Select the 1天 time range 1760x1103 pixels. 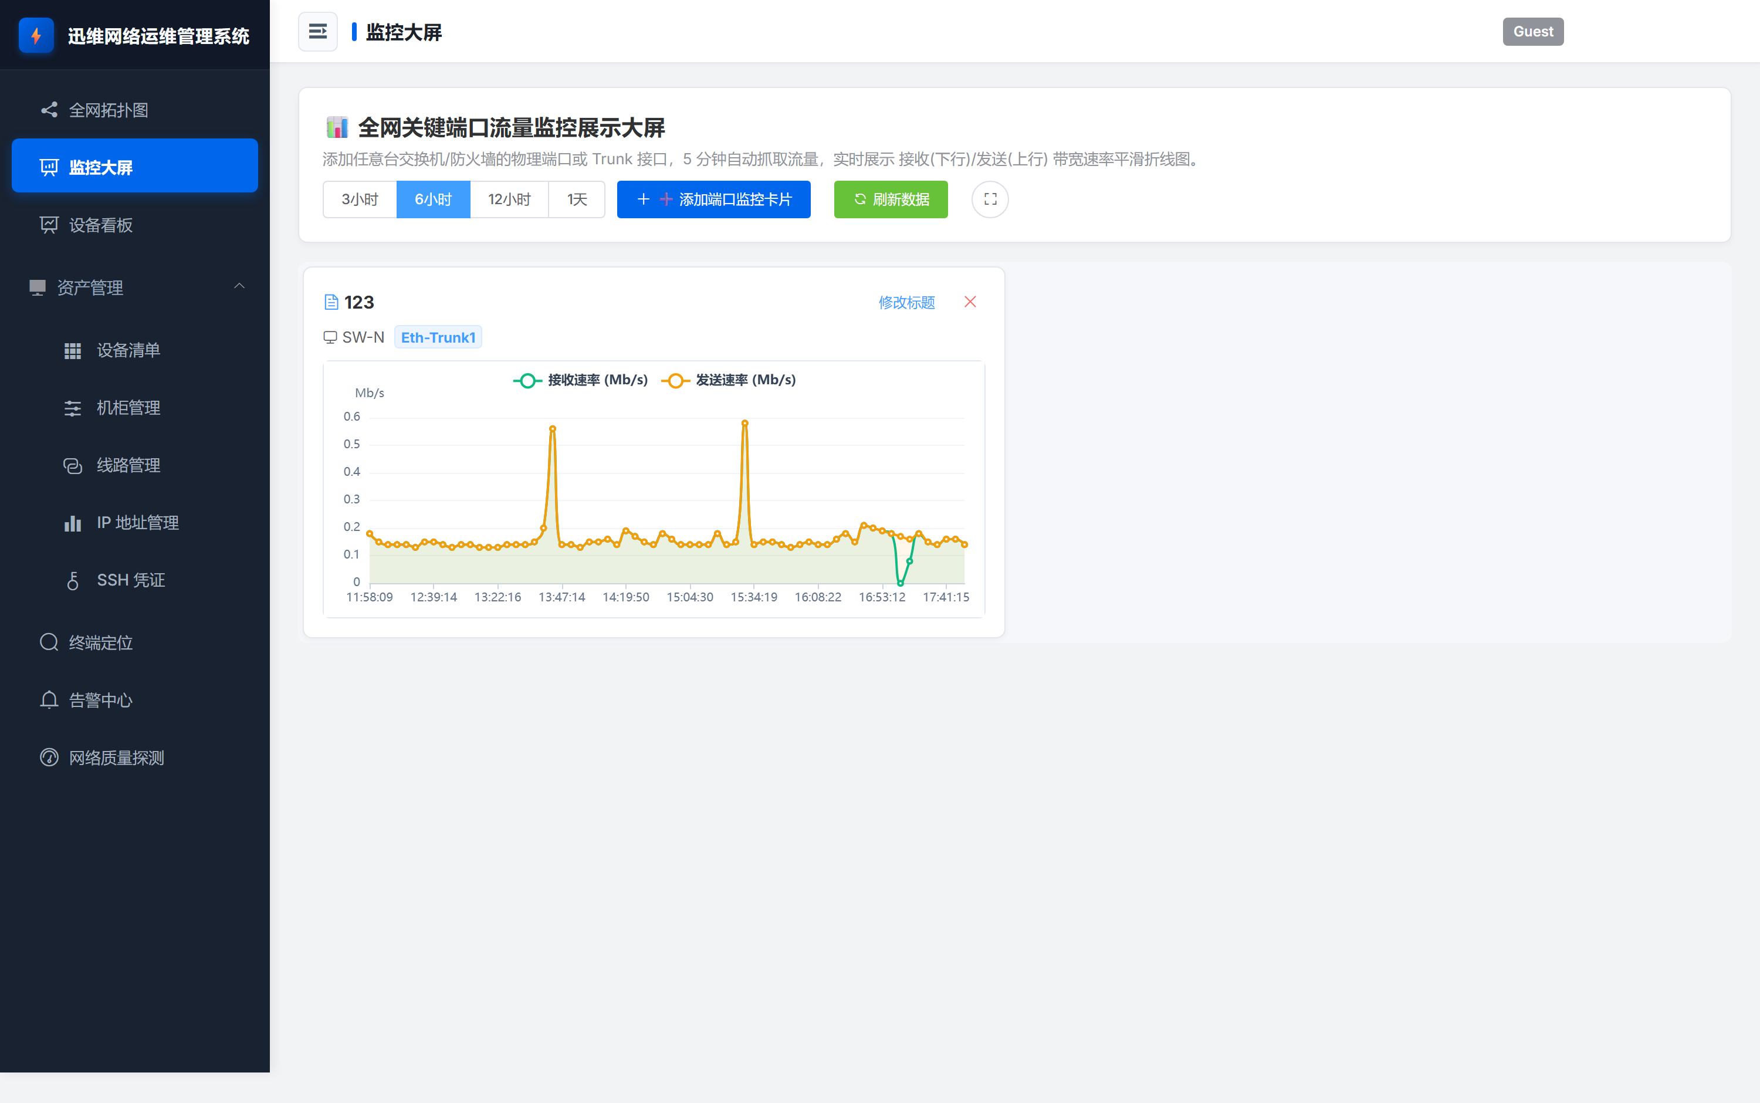(x=577, y=199)
